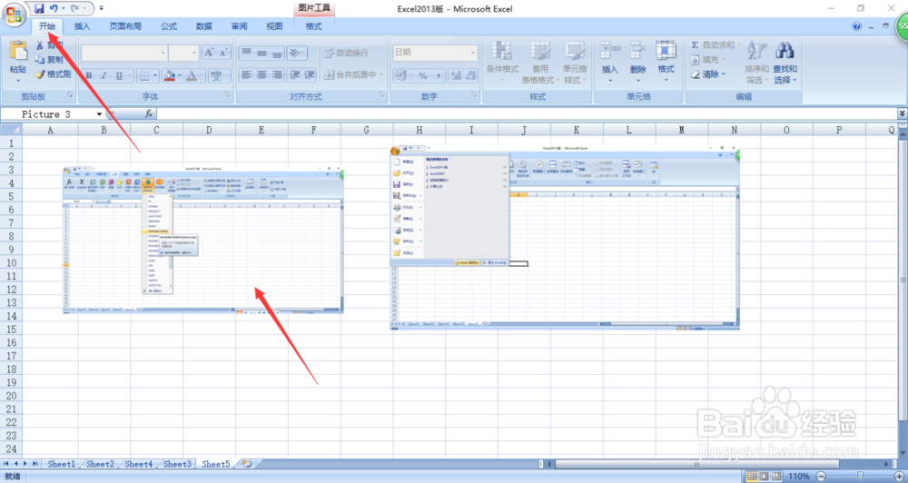
Task: Increase decimal places
Action: (456, 75)
